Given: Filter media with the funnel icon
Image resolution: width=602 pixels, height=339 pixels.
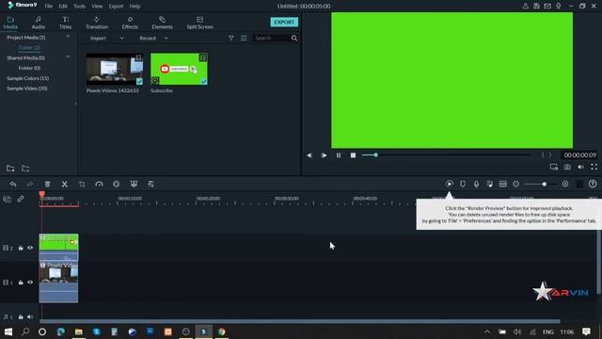Looking at the screenshot, I should point(230,38).
